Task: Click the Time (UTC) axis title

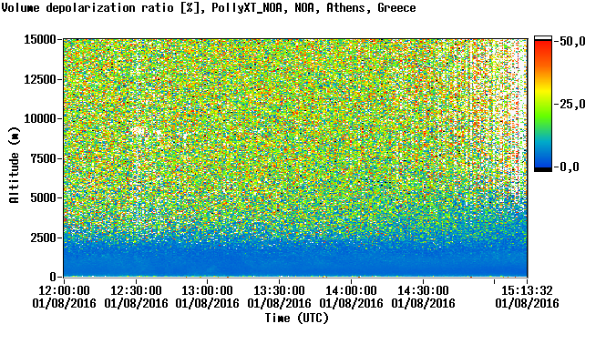Action: (296, 319)
